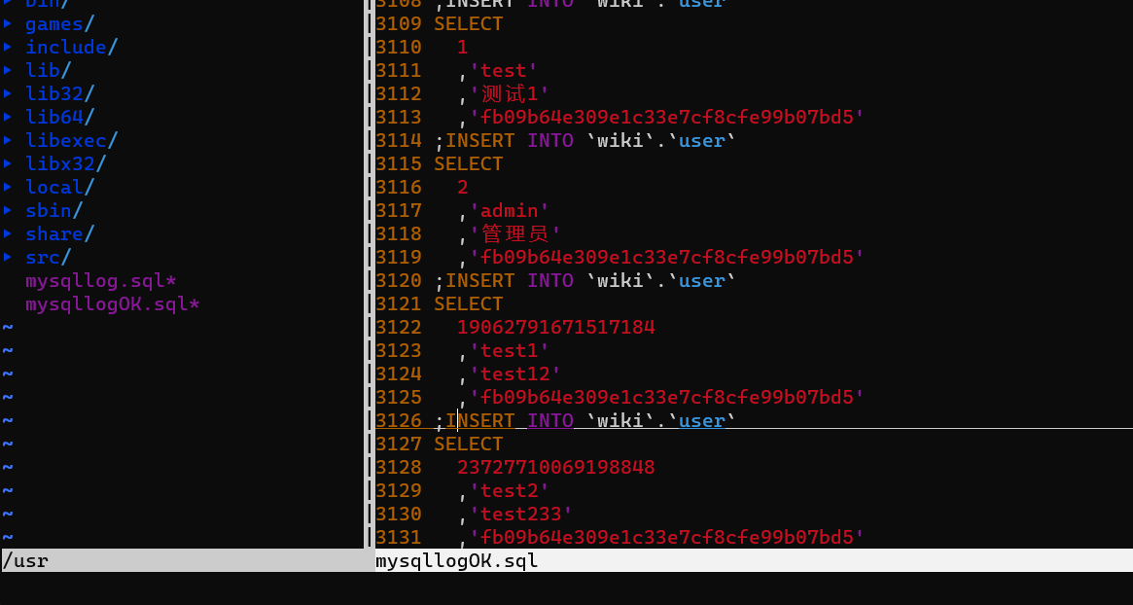The height and width of the screenshot is (605, 1133).
Task: Select the sbin/ folder name
Action: click(x=54, y=210)
